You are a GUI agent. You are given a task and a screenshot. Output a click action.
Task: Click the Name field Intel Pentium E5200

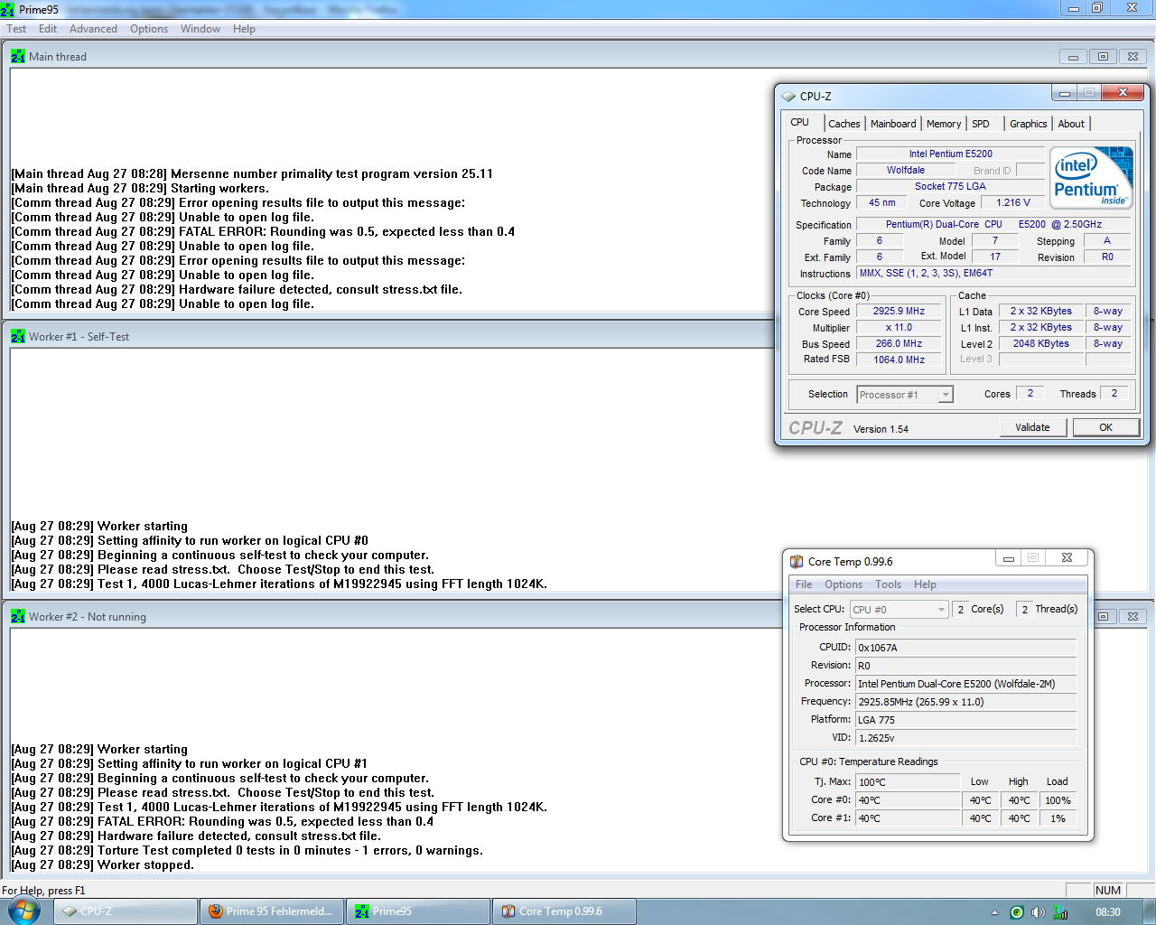point(950,154)
